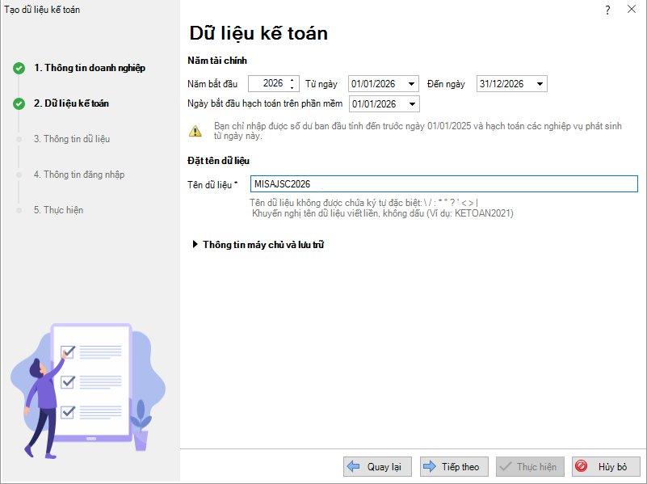Click the help question mark icon

607,10
